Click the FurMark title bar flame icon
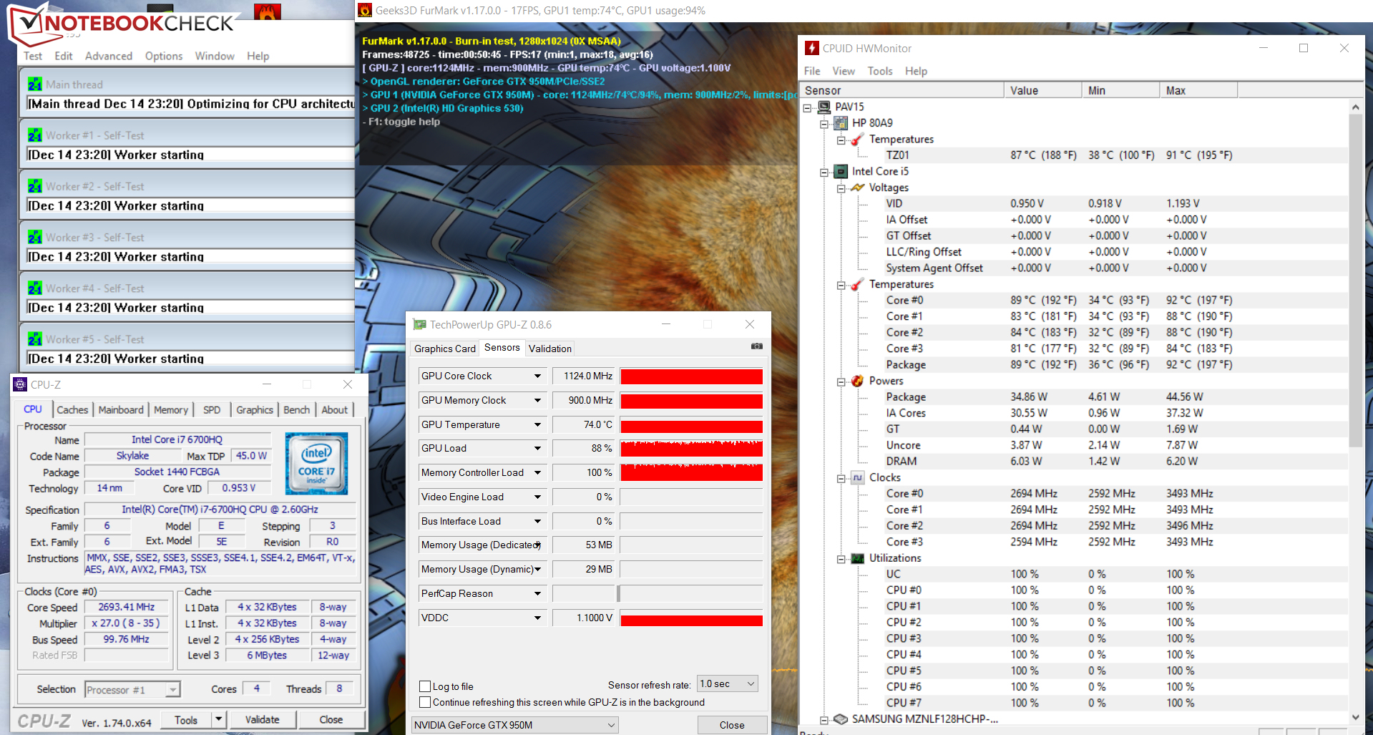Screen dimensions: 1373x735 [365, 10]
